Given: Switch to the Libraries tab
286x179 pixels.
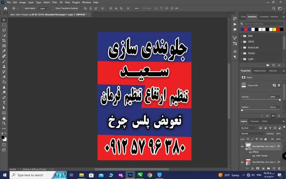Looking at the screenshot, I should coord(273,71).
